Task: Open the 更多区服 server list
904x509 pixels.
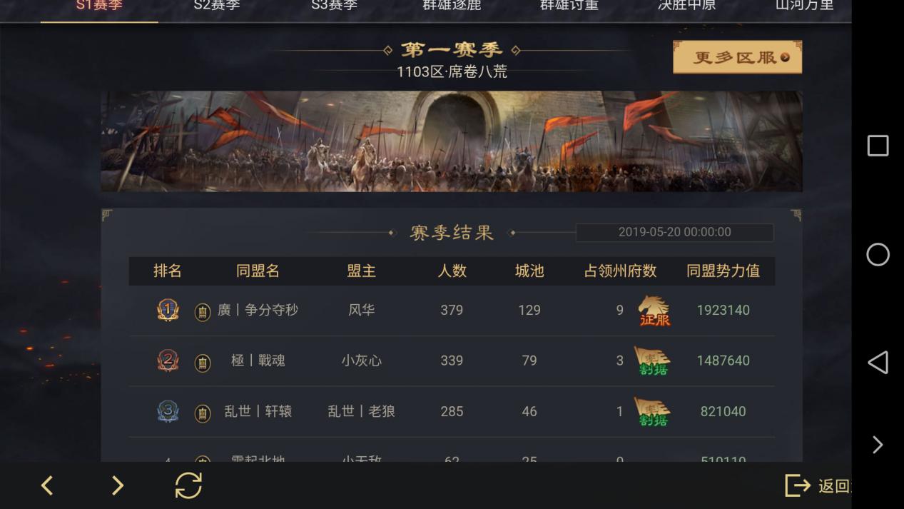Action: 737,57
